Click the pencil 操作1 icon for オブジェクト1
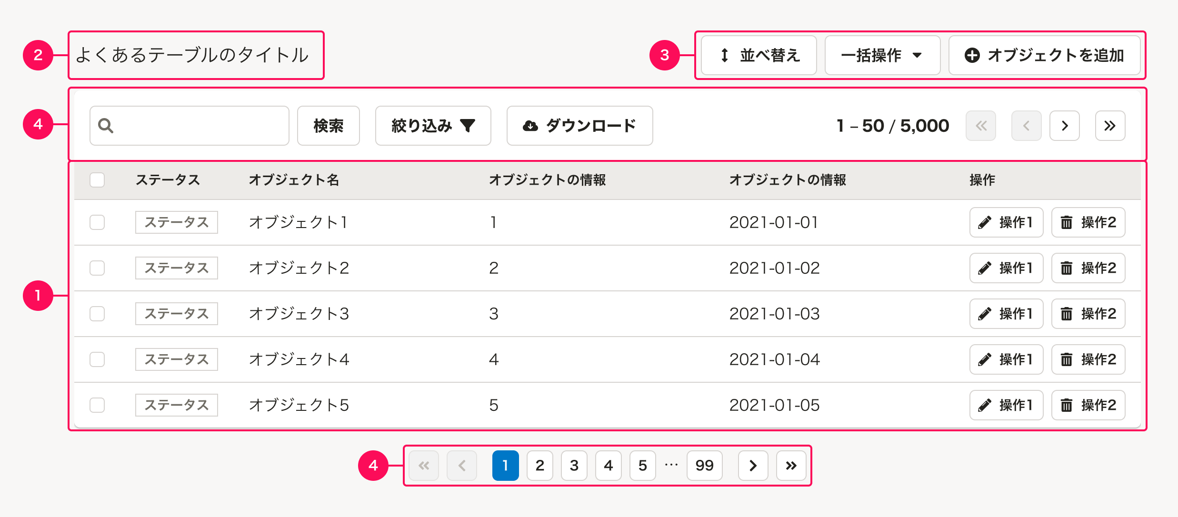Viewport: 1178px width, 517px height. click(985, 222)
